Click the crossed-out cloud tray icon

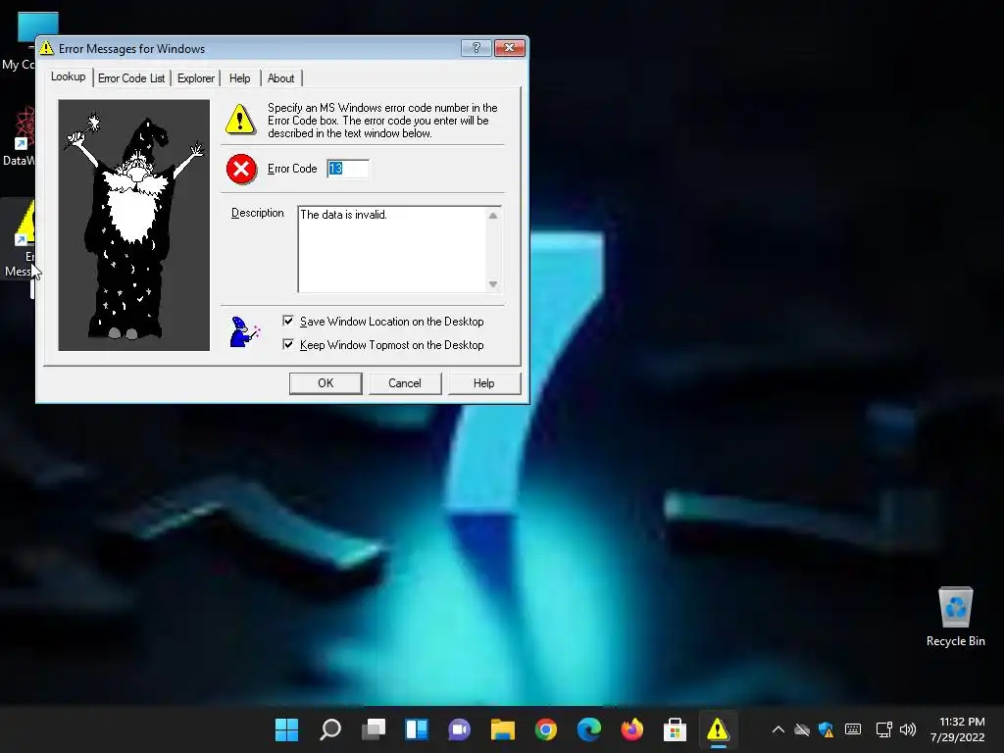click(x=802, y=729)
